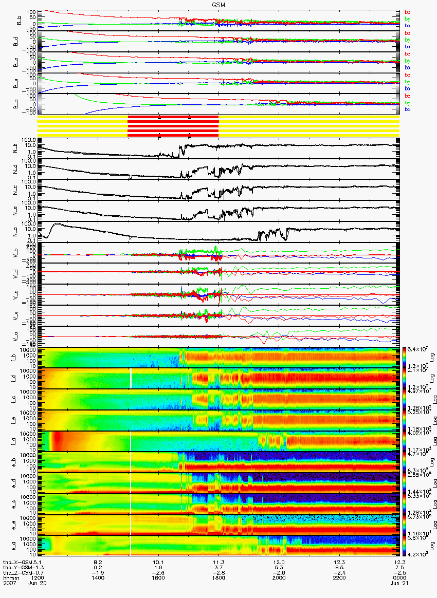The width and height of the screenshot is (437, 598).
Task: Click the thc_Y-GSM row label
Action: (x=18, y=567)
